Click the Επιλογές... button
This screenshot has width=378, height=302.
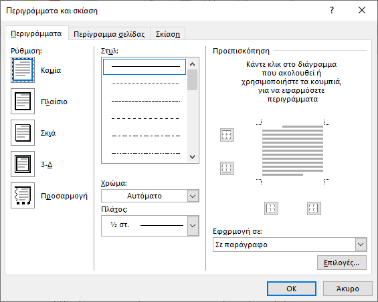[342, 263]
